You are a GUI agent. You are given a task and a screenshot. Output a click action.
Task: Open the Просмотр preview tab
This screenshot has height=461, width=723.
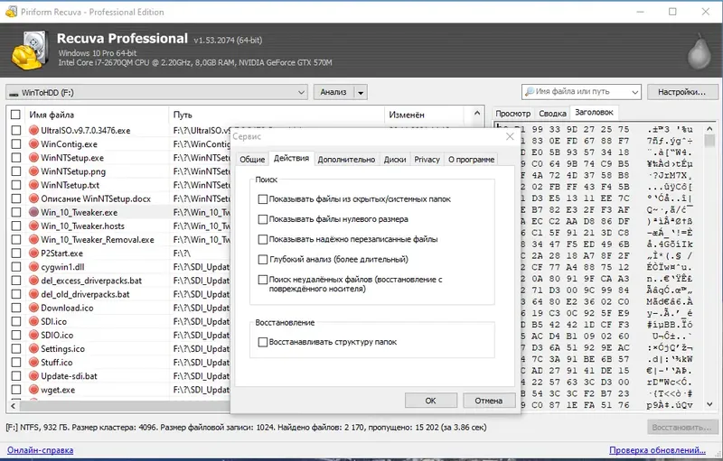512,113
